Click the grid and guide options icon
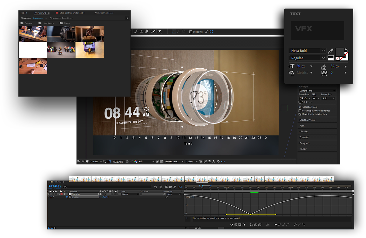The image size is (366, 238). pyautogui.click(x=105, y=161)
